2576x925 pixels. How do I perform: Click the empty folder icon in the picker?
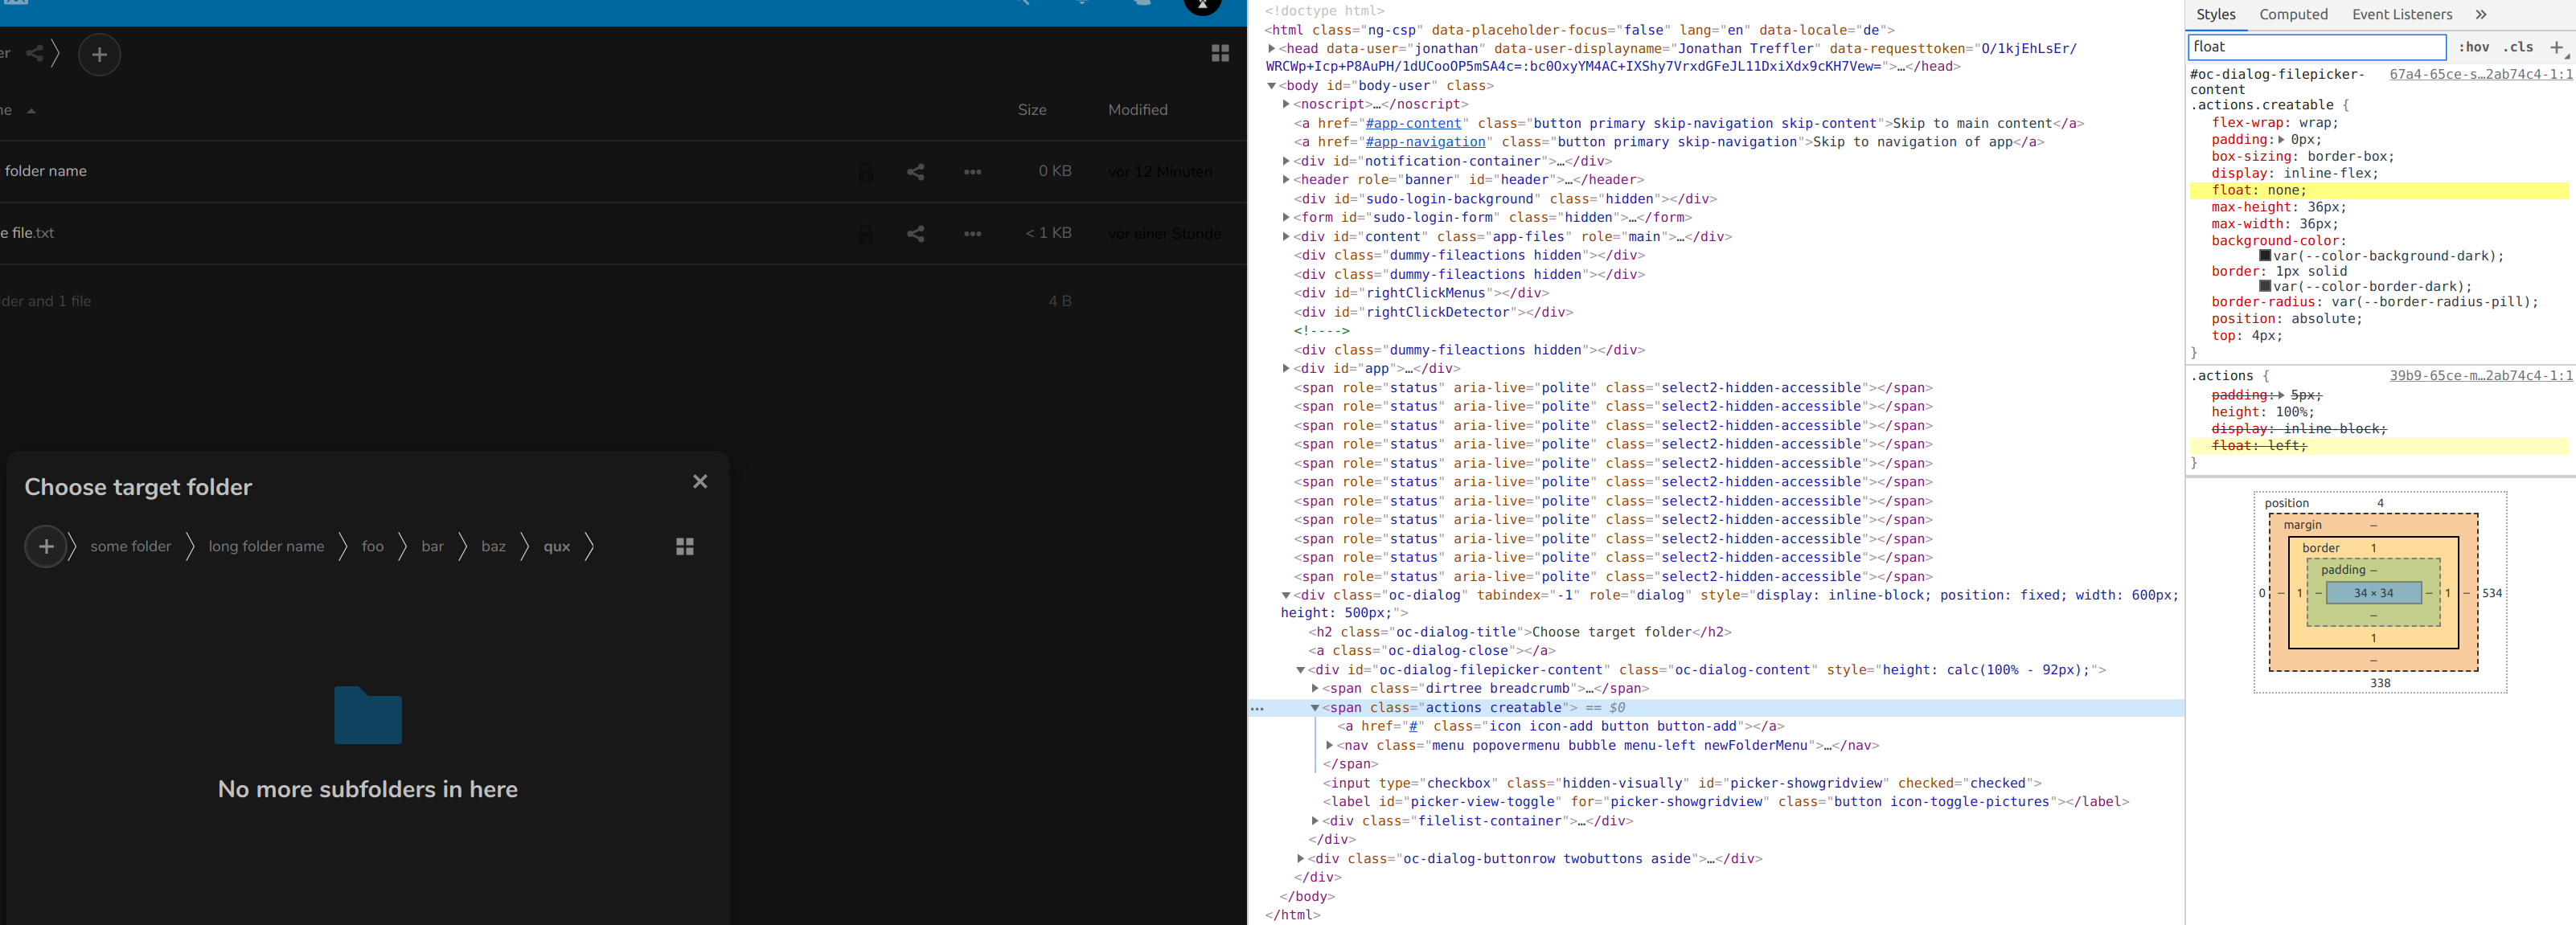368,715
